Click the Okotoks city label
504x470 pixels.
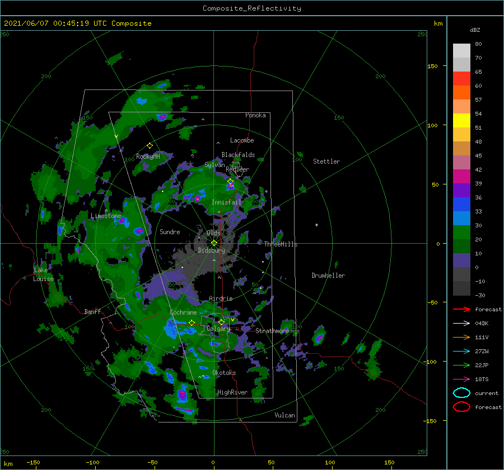pos(224,373)
